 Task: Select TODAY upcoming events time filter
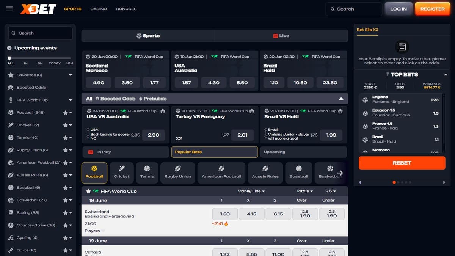55,63
